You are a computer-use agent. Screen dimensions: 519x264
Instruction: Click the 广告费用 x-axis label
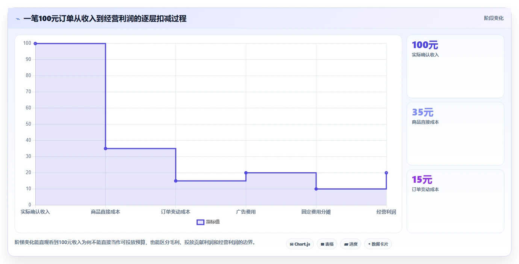click(x=246, y=212)
